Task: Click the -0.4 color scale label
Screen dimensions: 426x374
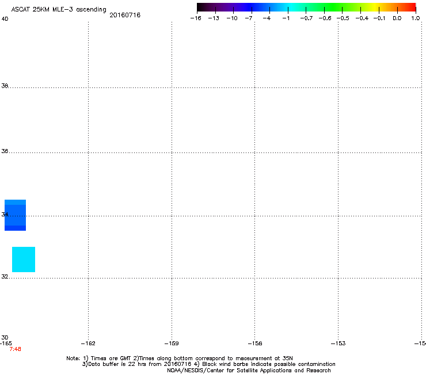Action: 362,18
